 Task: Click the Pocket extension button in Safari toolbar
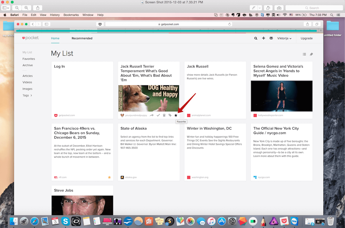click(x=100, y=24)
